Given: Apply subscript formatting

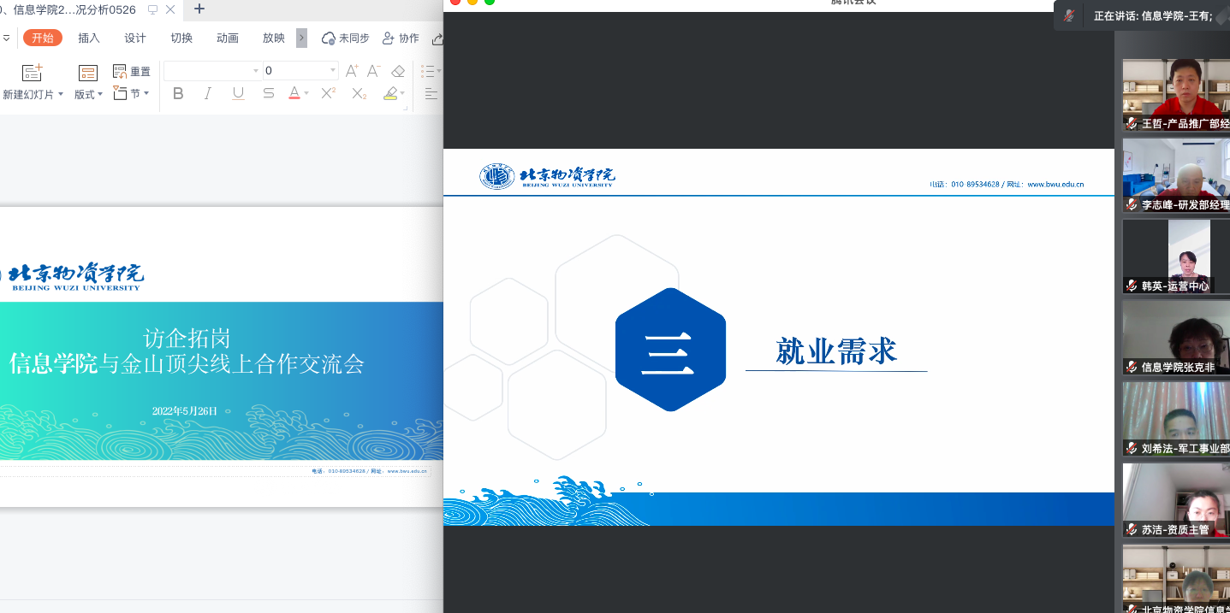Looking at the screenshot, I should (359, 93).
